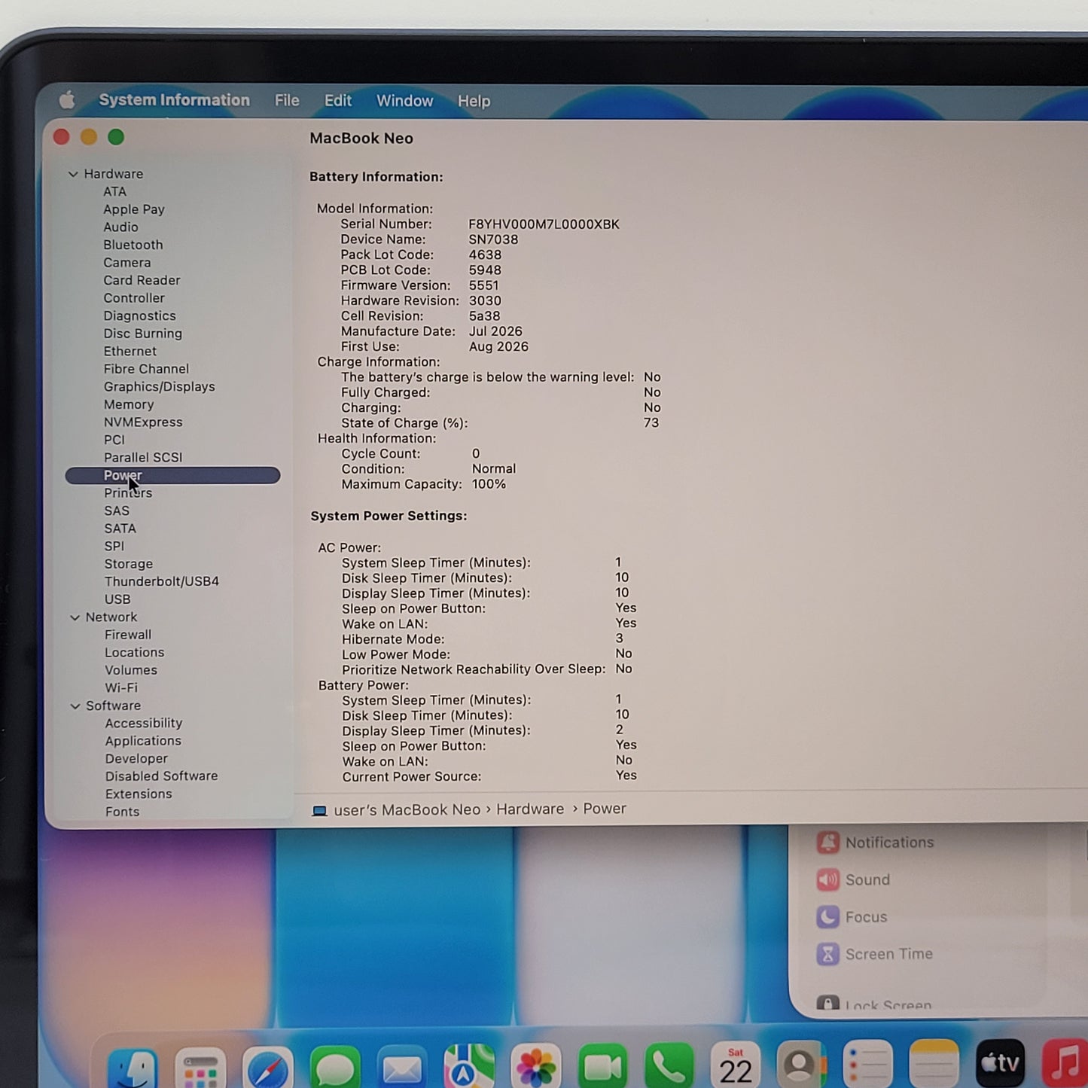Open the Phone app in the Dock
The image size is (1088, 1088).
[x=669, y=1065]
